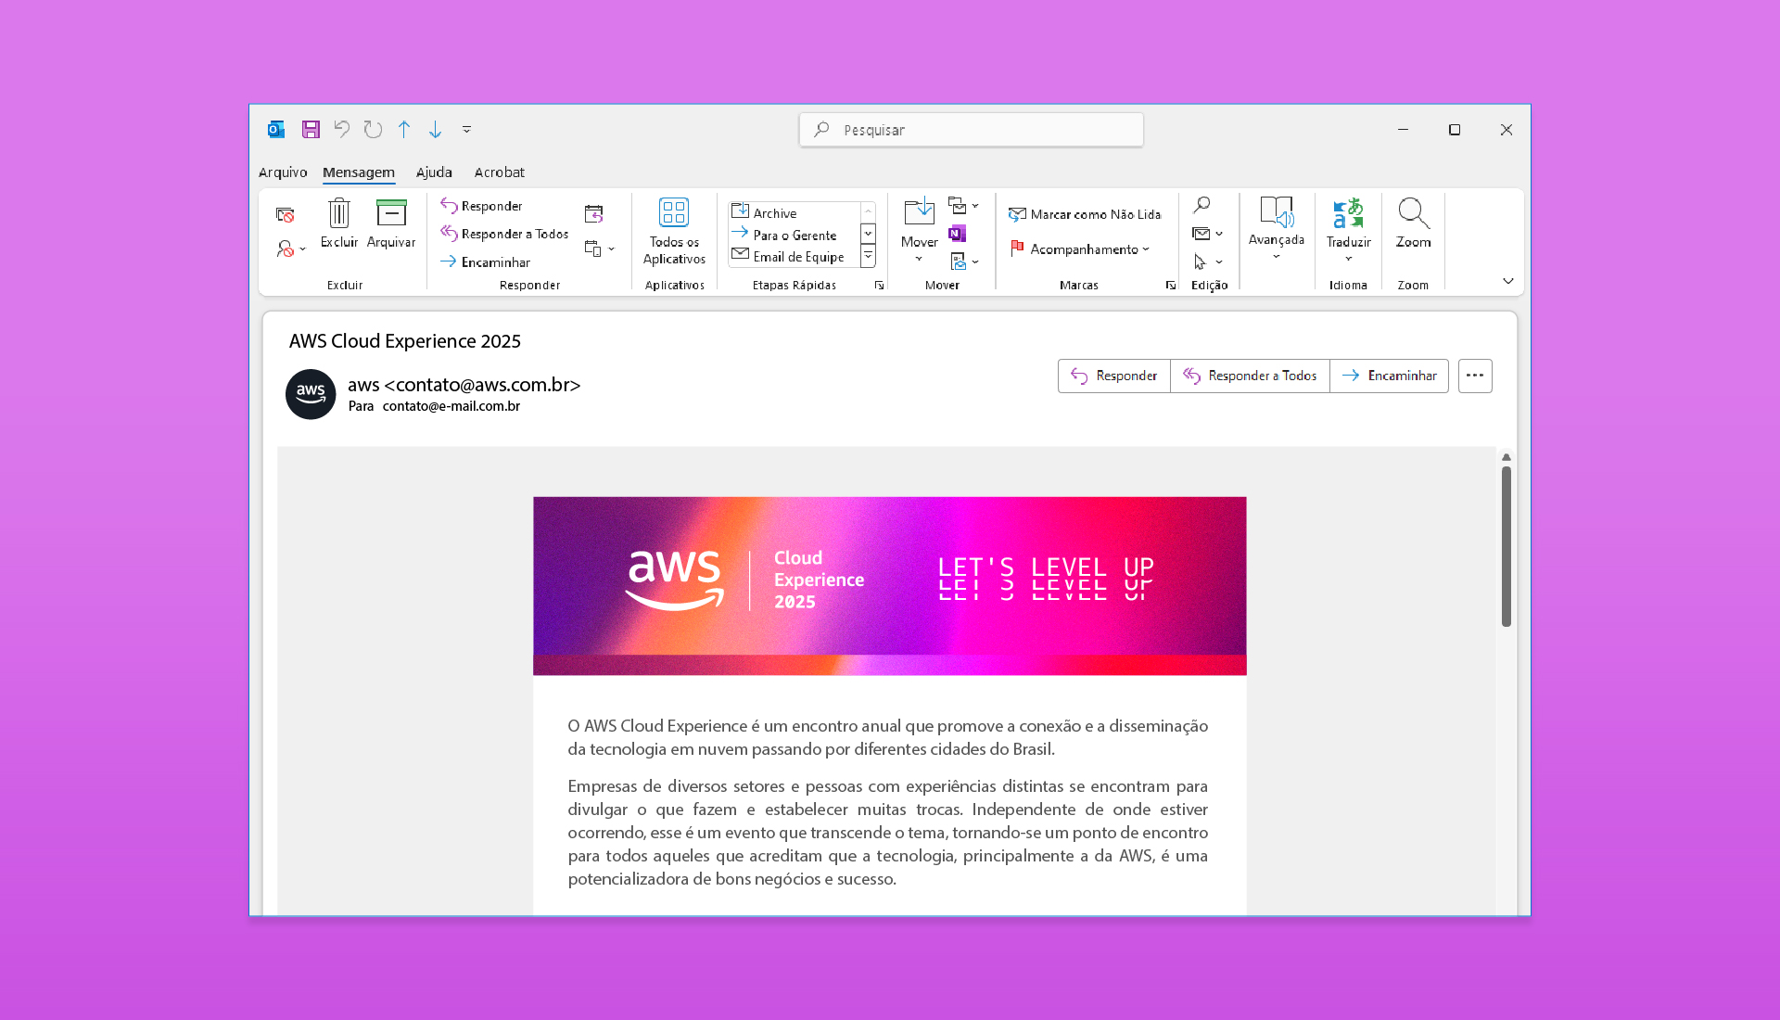This screenshot has width=1780, height=1020.
Task: Expand the Etapas Rápidas gallery
Action: pyautogui.click(x=869, y=257)
